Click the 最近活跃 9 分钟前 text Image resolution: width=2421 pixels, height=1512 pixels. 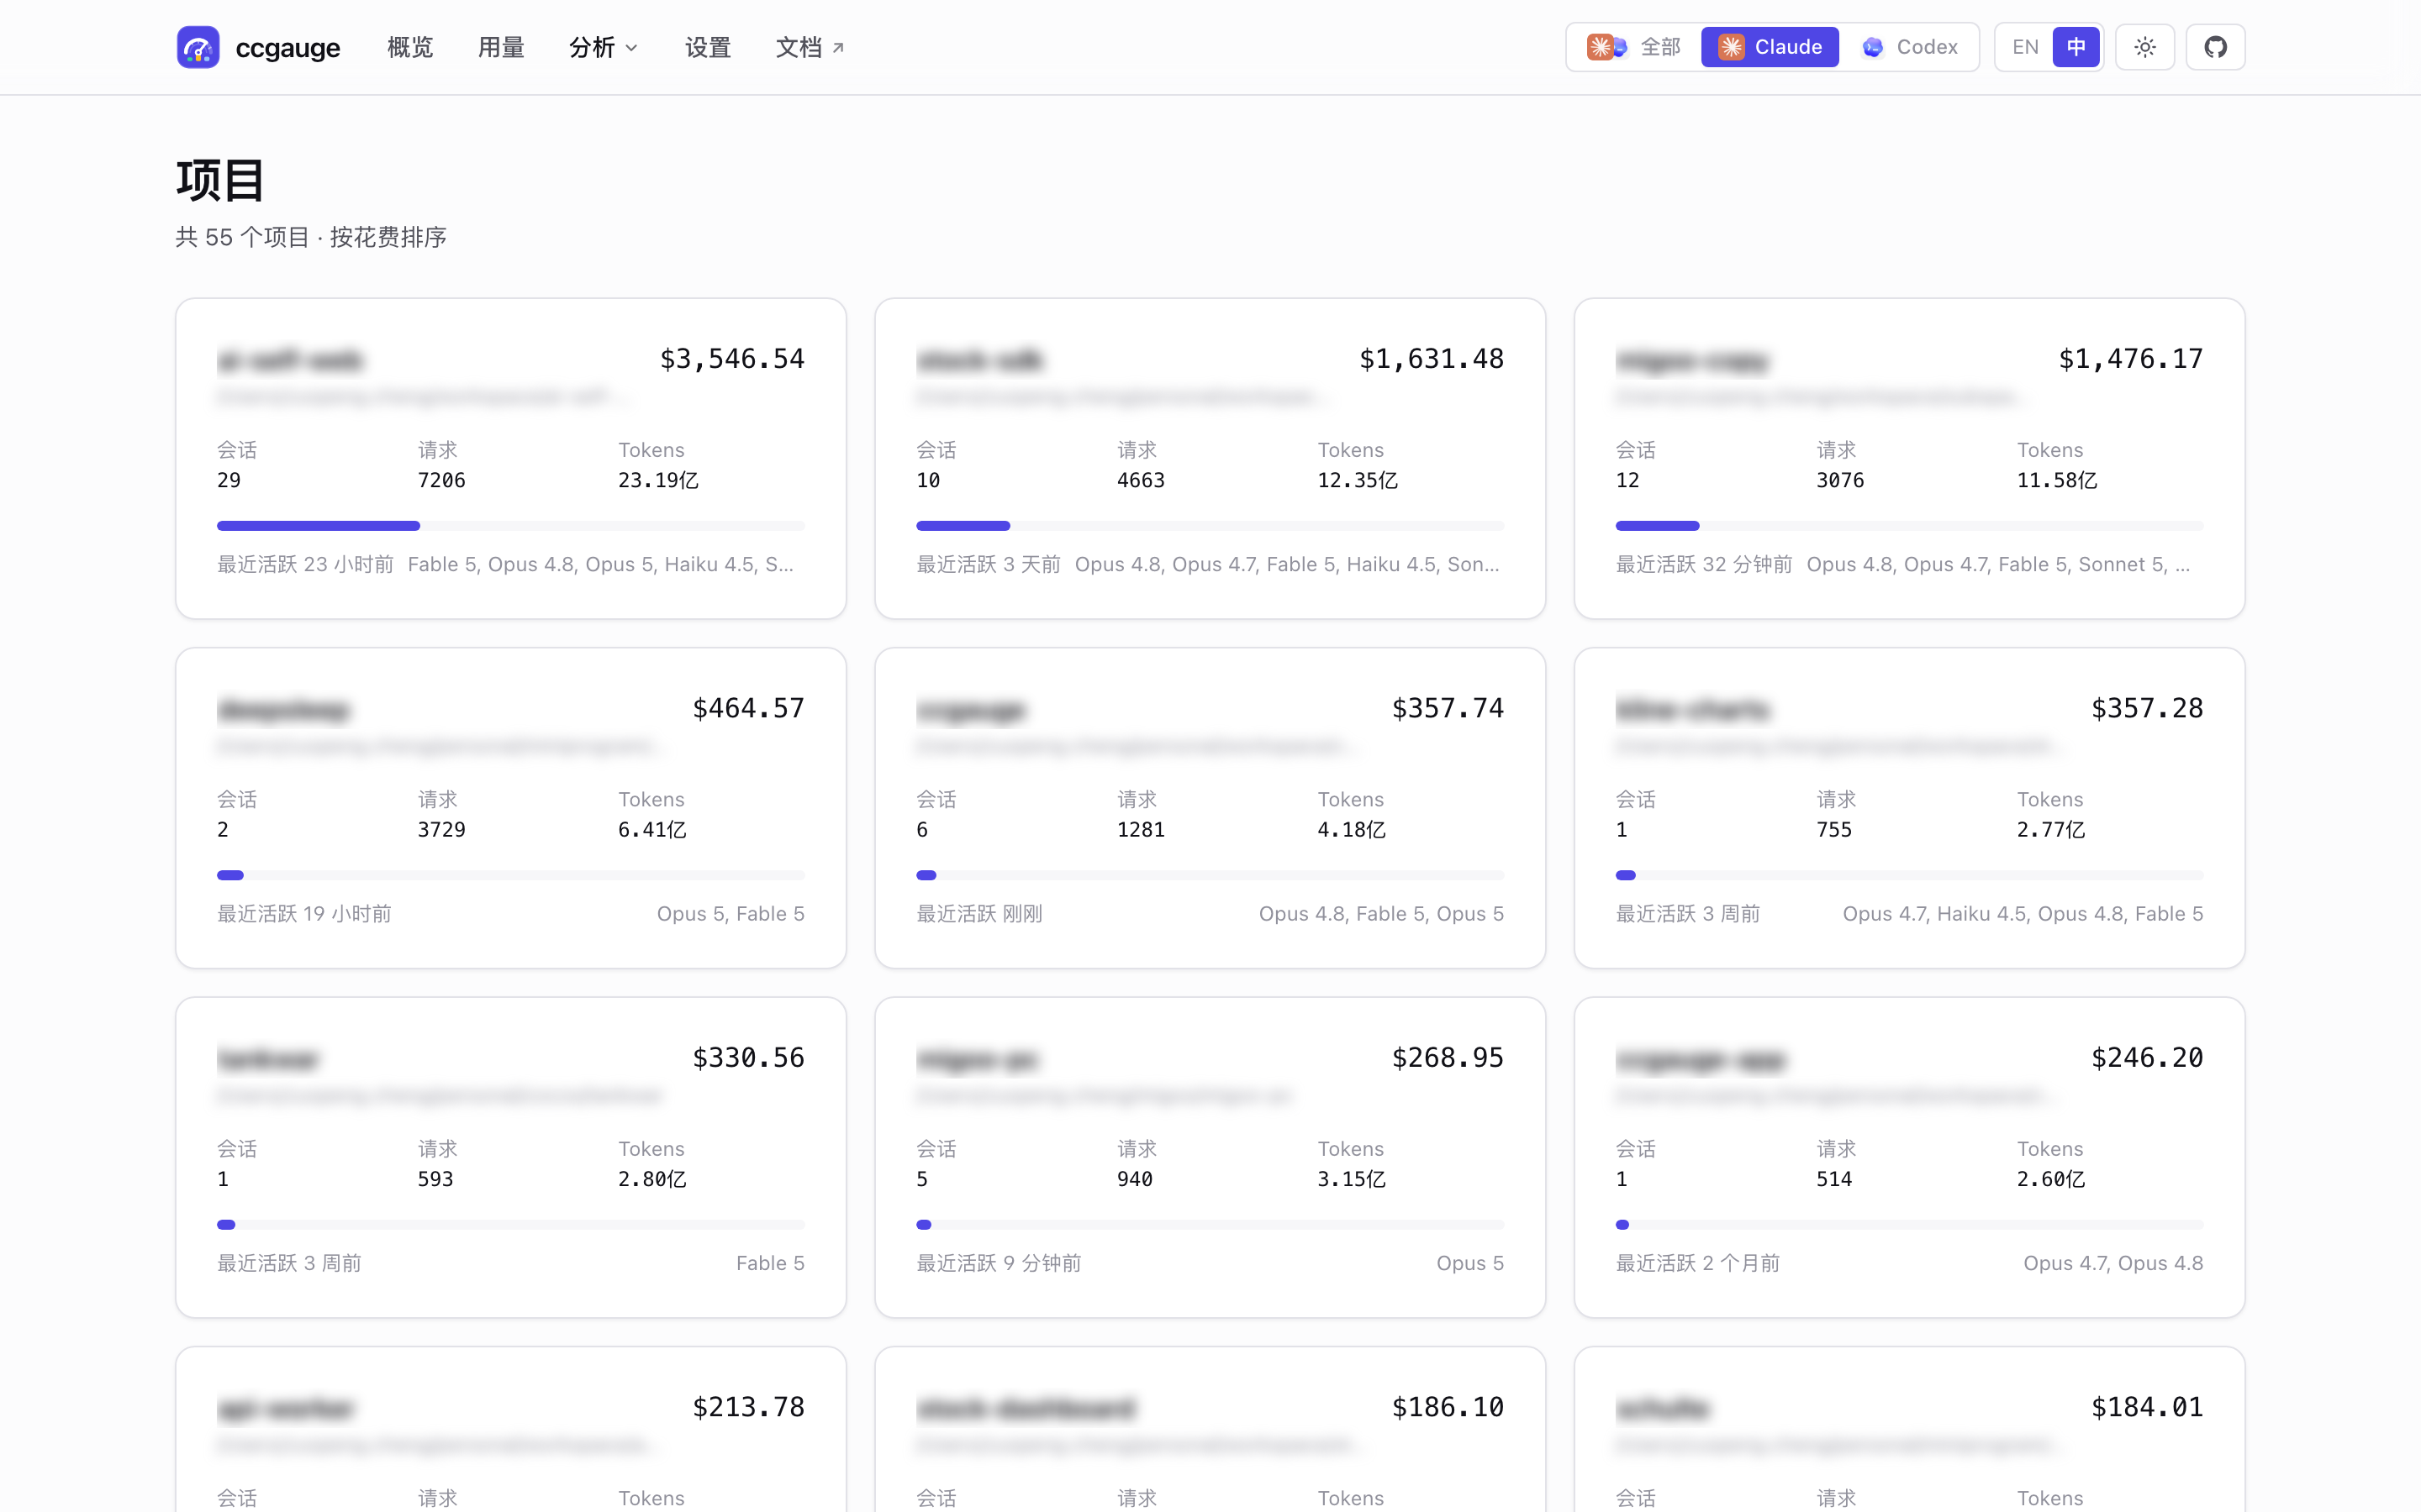coord(999,1263)
